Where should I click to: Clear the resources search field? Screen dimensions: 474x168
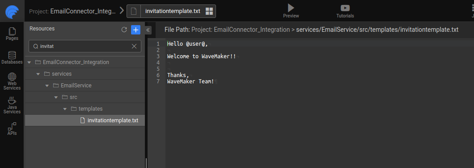(134, 46)
